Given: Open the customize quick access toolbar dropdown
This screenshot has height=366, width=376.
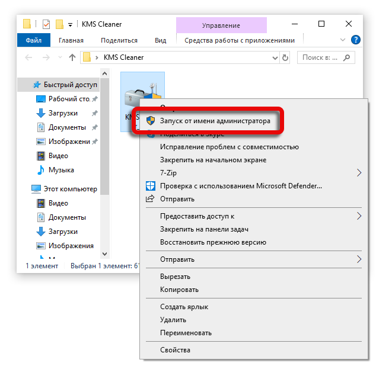Looking at the screenshot, I should [70, 25].
